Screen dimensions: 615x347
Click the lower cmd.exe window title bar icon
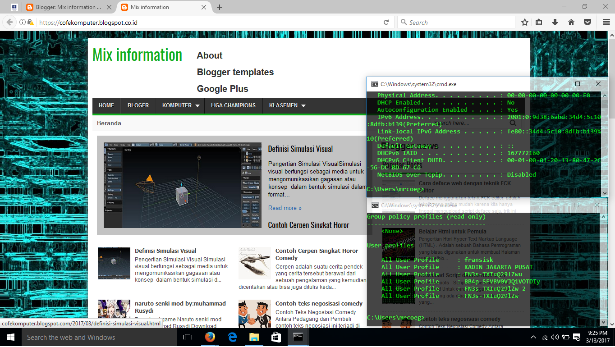point(375,205)
